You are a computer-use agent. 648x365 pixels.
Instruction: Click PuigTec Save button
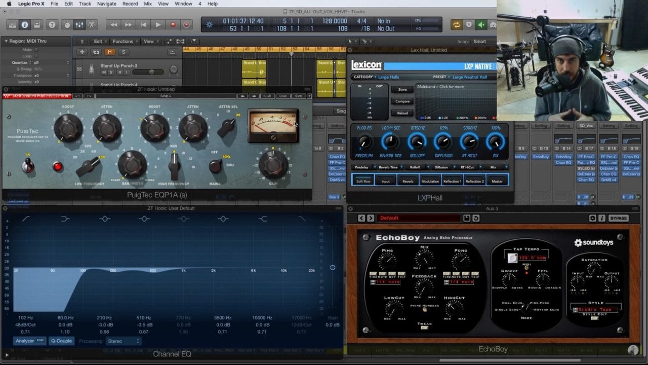click(x=298, y=96)
